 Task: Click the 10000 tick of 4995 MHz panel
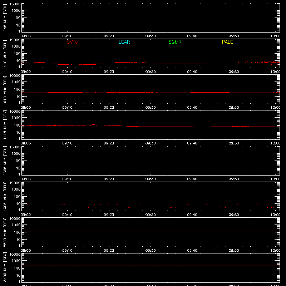point(15,183)
